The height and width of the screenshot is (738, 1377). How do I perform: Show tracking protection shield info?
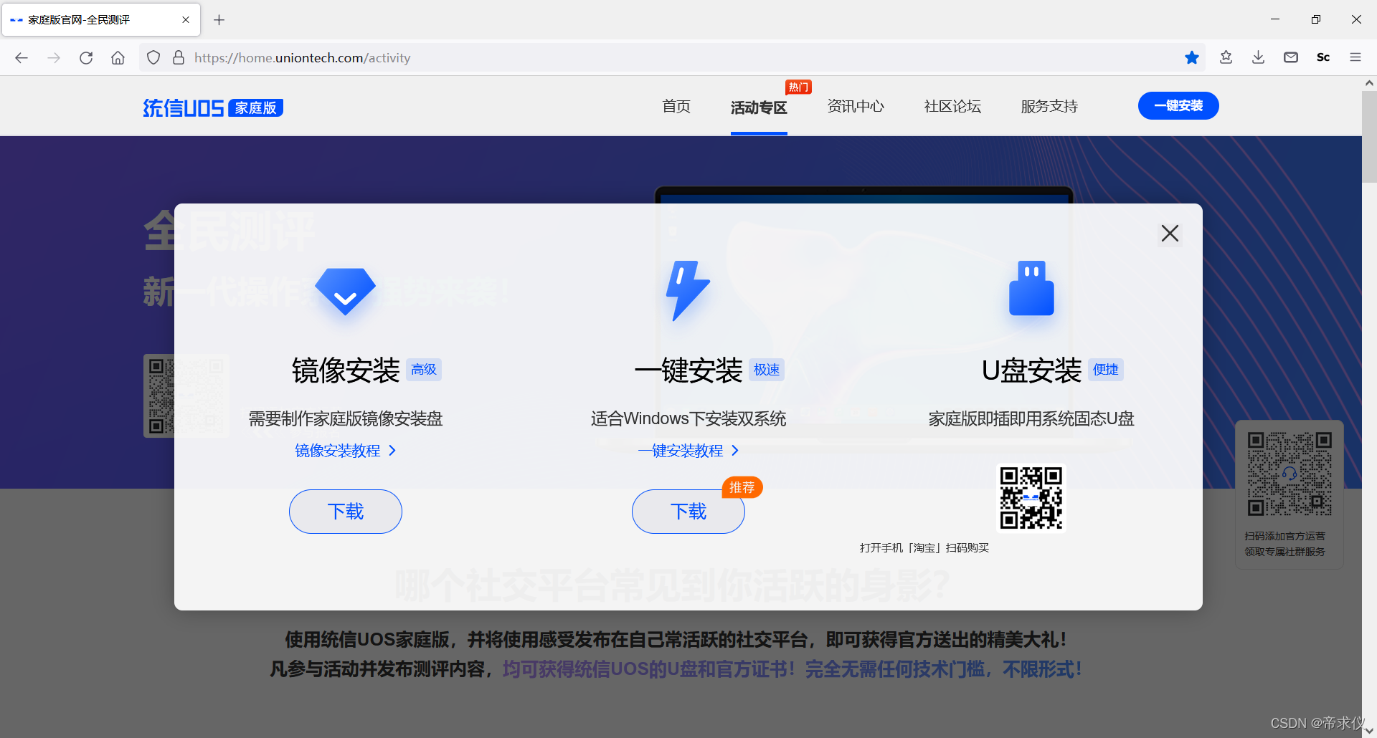pos(153,58)
